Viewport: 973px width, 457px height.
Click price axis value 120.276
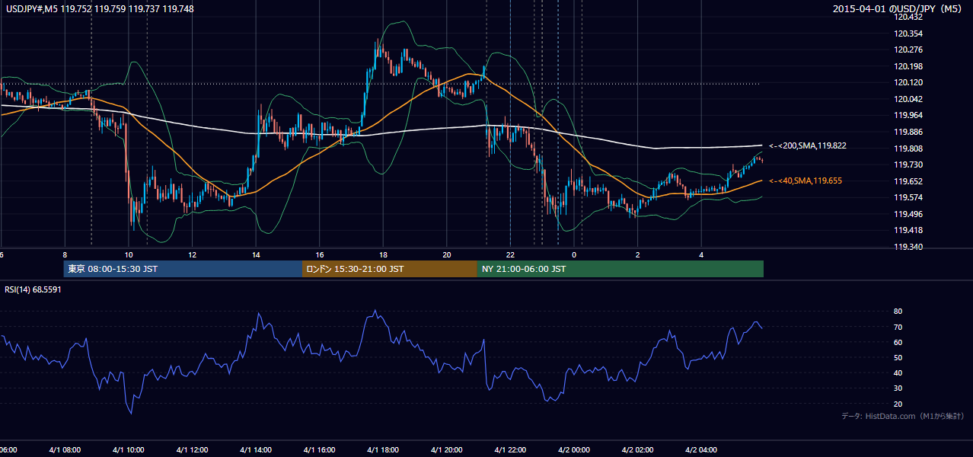point(908,50)
